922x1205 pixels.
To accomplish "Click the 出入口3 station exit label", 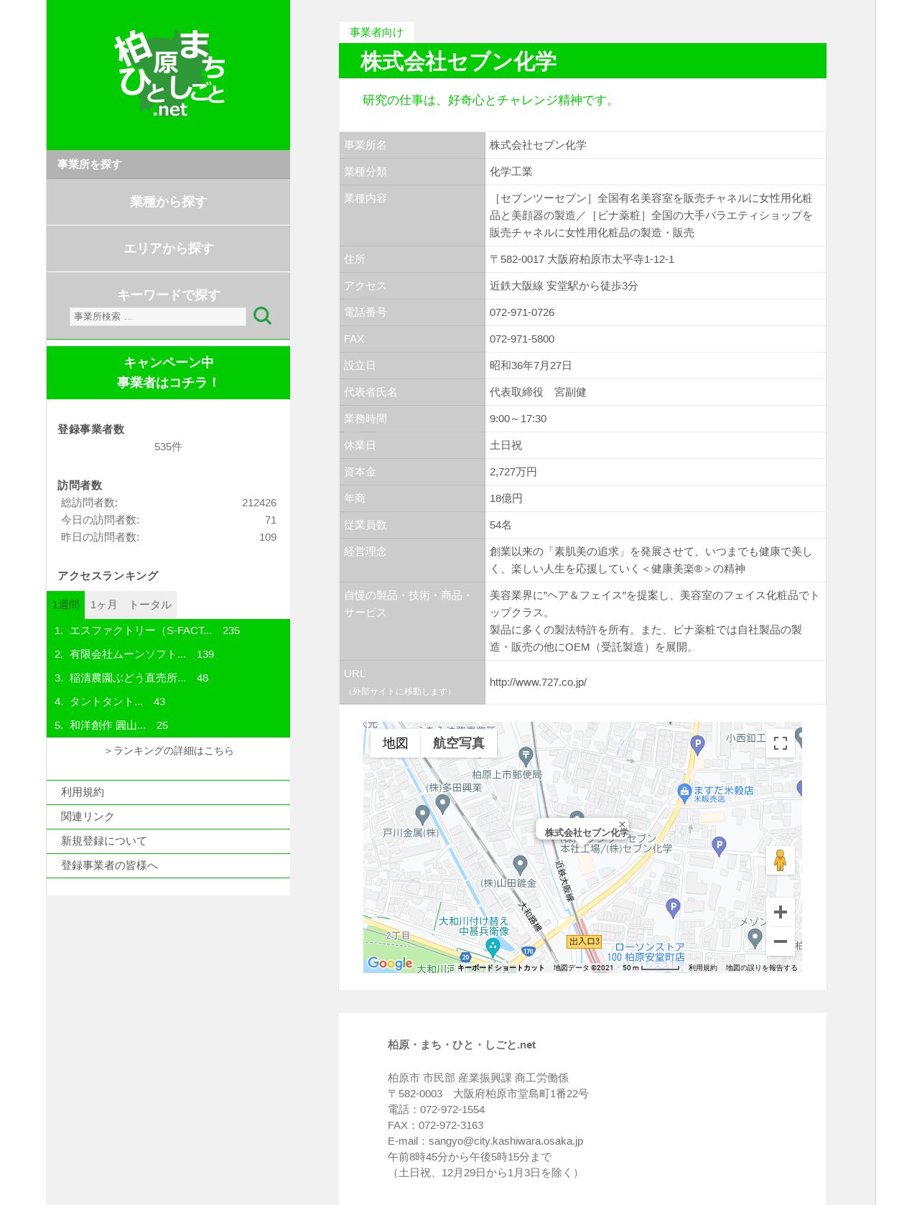I will 585,941.
